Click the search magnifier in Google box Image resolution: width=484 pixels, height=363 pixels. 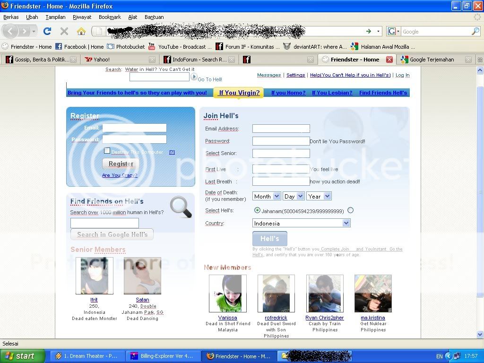click(475, 31)
